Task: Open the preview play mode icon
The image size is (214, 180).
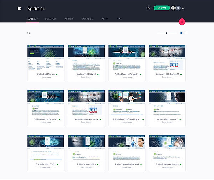Action: tap(149, 8)
